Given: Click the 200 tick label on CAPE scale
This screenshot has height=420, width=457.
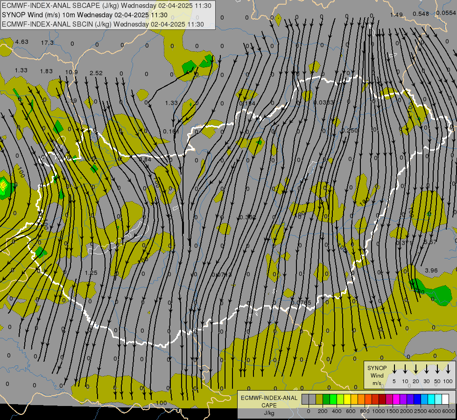Looking at the screenshot, I should pos(323,411).
